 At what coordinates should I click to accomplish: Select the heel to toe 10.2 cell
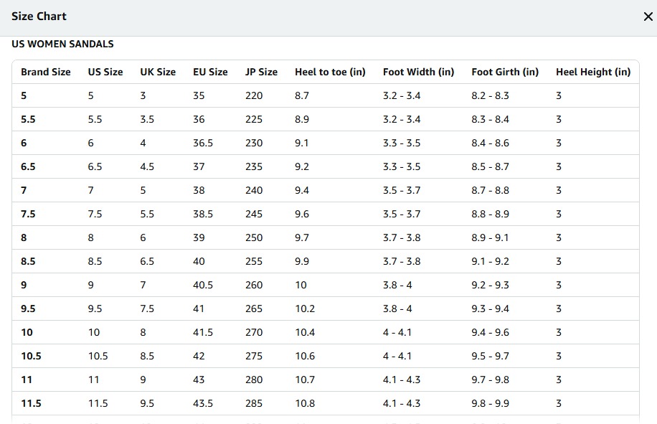(x=305, y=308)
